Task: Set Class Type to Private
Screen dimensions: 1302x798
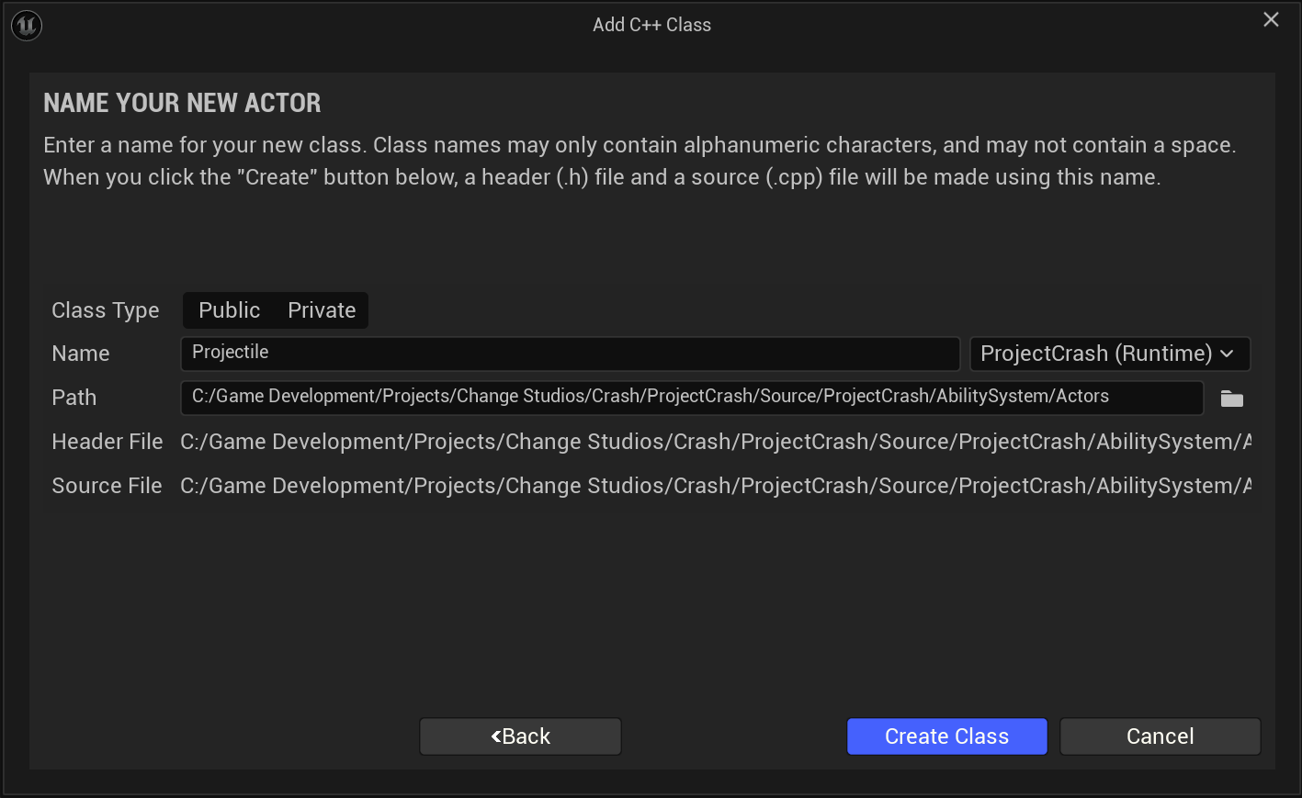Action: pos(322,310)
